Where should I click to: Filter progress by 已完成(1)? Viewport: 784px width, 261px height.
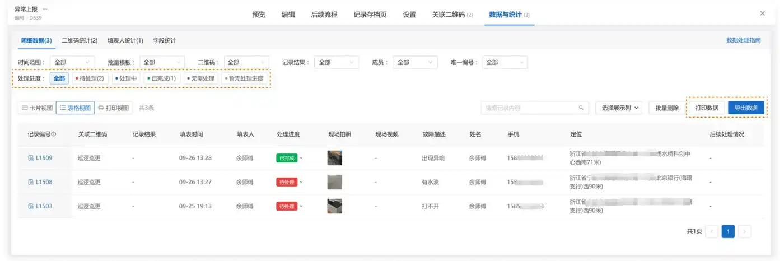(x=161, y=78)
